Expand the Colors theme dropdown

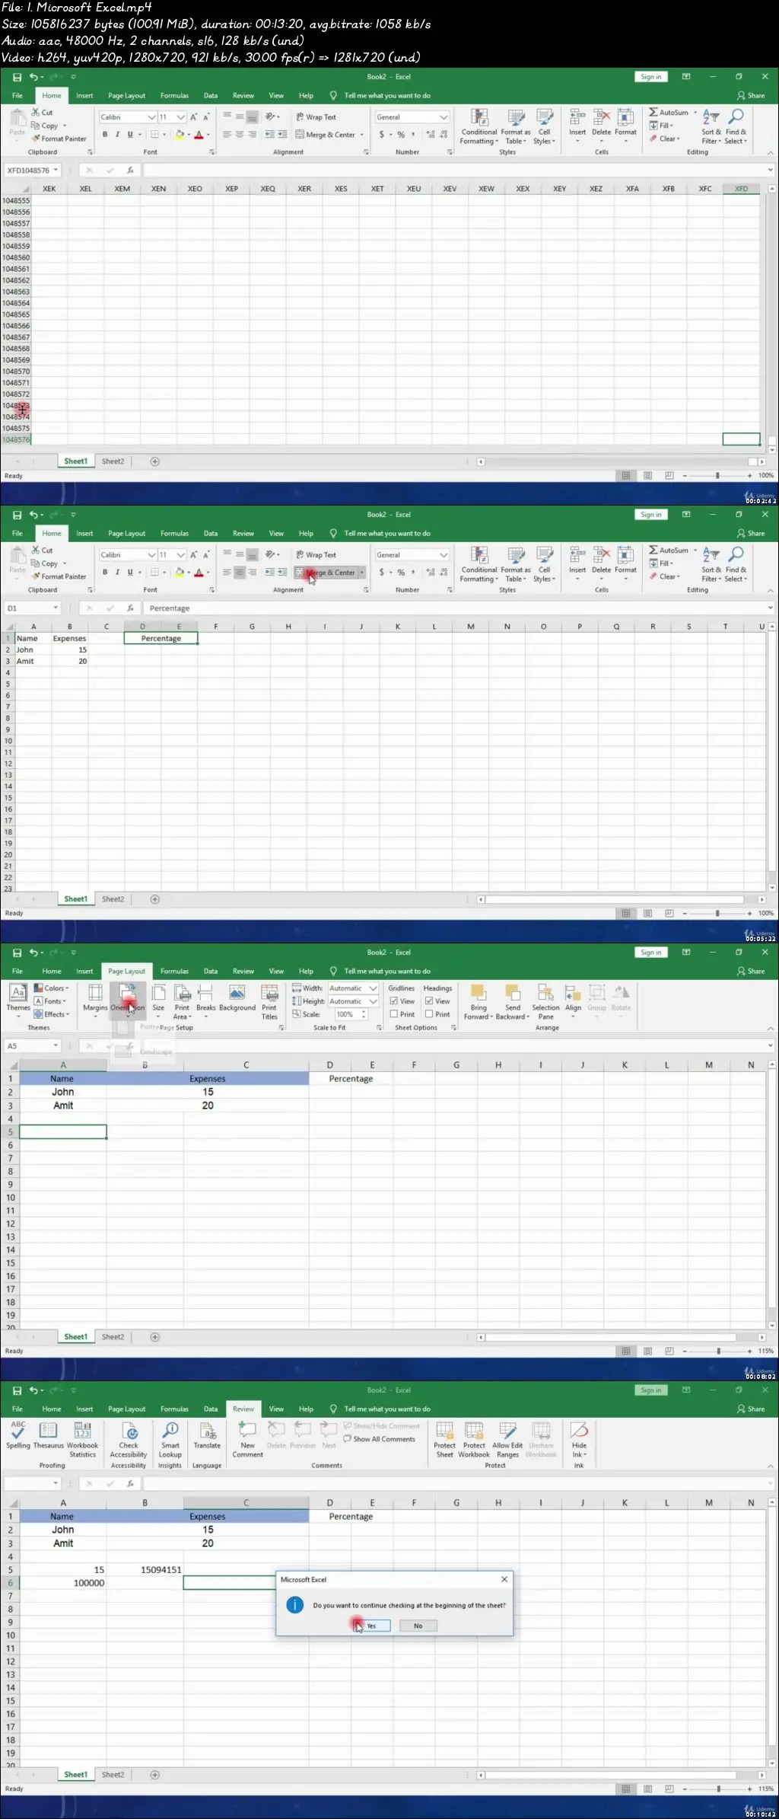51,988
